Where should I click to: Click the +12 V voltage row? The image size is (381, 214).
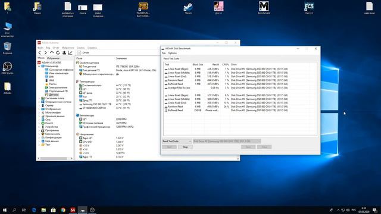pyautogui.click(x=102, y=153)
